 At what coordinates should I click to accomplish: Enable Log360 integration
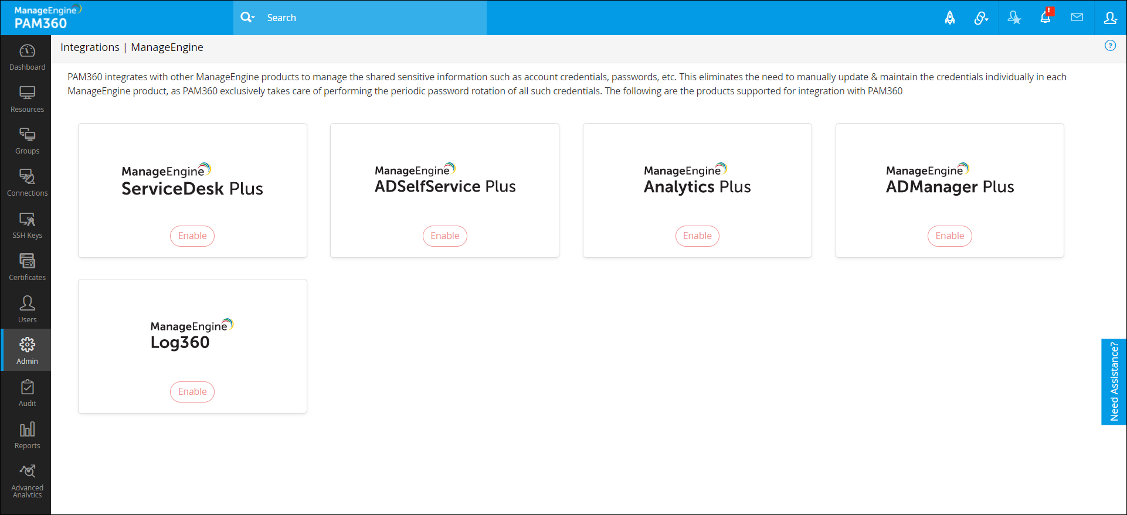pyautogui.click(x=192, y=392)
